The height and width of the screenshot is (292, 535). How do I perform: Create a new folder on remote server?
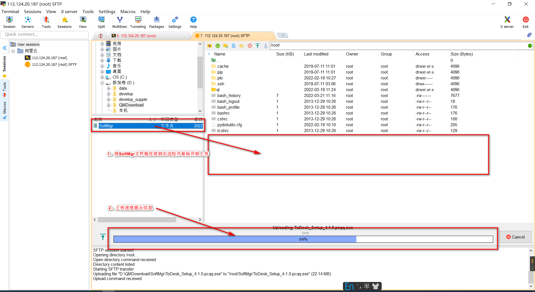pos(225,45)
